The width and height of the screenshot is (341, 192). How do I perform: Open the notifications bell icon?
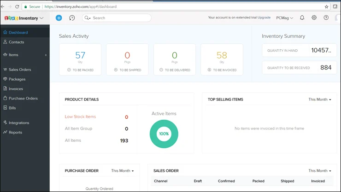302,17
